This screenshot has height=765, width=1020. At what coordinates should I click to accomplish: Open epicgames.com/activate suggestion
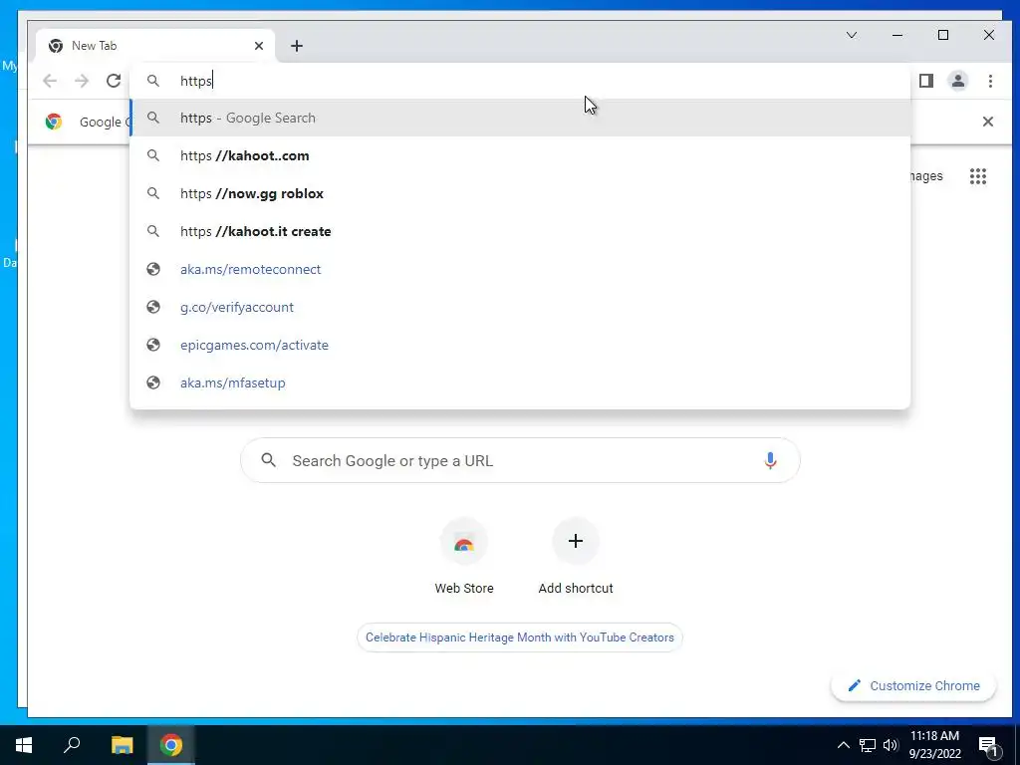tap(520, 345)
